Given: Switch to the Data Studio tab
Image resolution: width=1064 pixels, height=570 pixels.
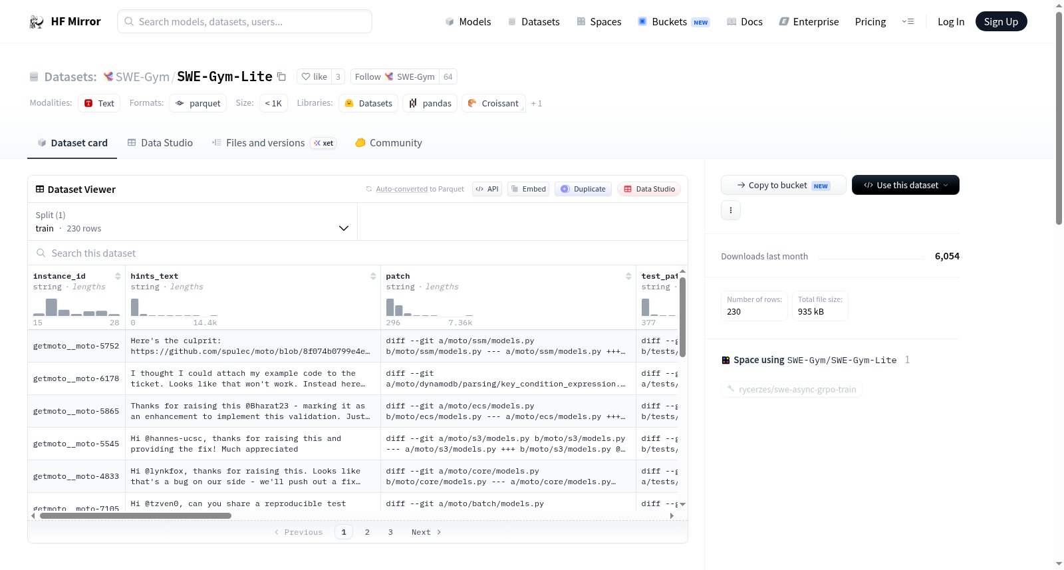Looking at the screenshot, I should [160, 143].
